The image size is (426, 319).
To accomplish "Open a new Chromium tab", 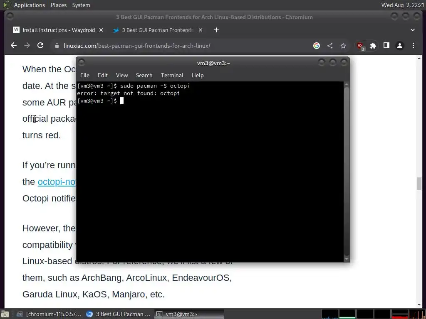I will (216, 30).
